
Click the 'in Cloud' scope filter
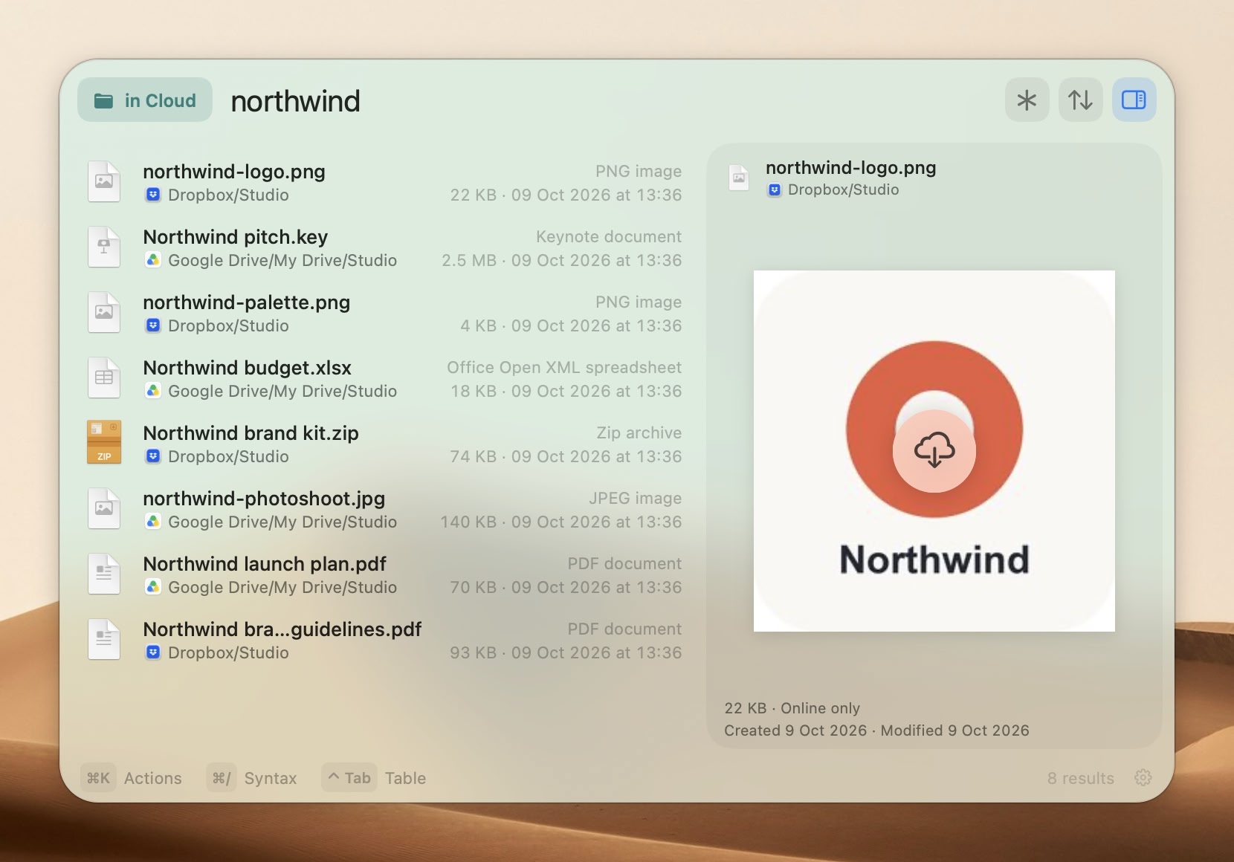145,100
